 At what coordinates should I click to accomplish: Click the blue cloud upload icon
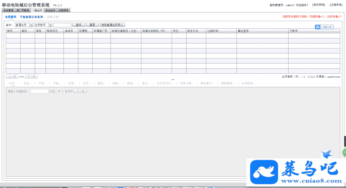coord(318,27)
